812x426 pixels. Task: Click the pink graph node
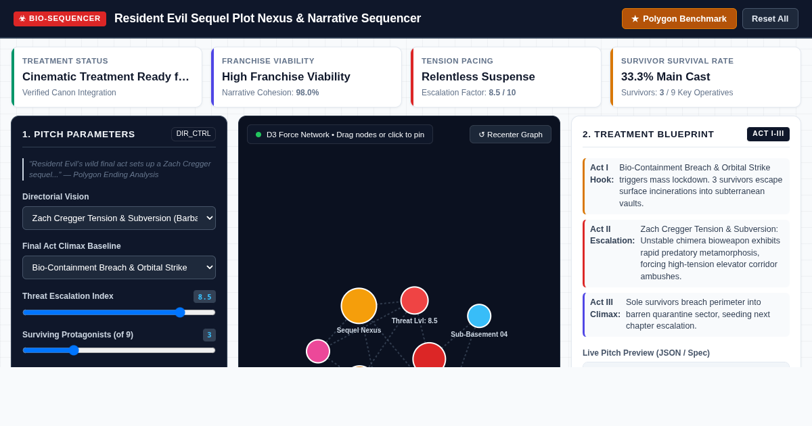pos(318,351)
